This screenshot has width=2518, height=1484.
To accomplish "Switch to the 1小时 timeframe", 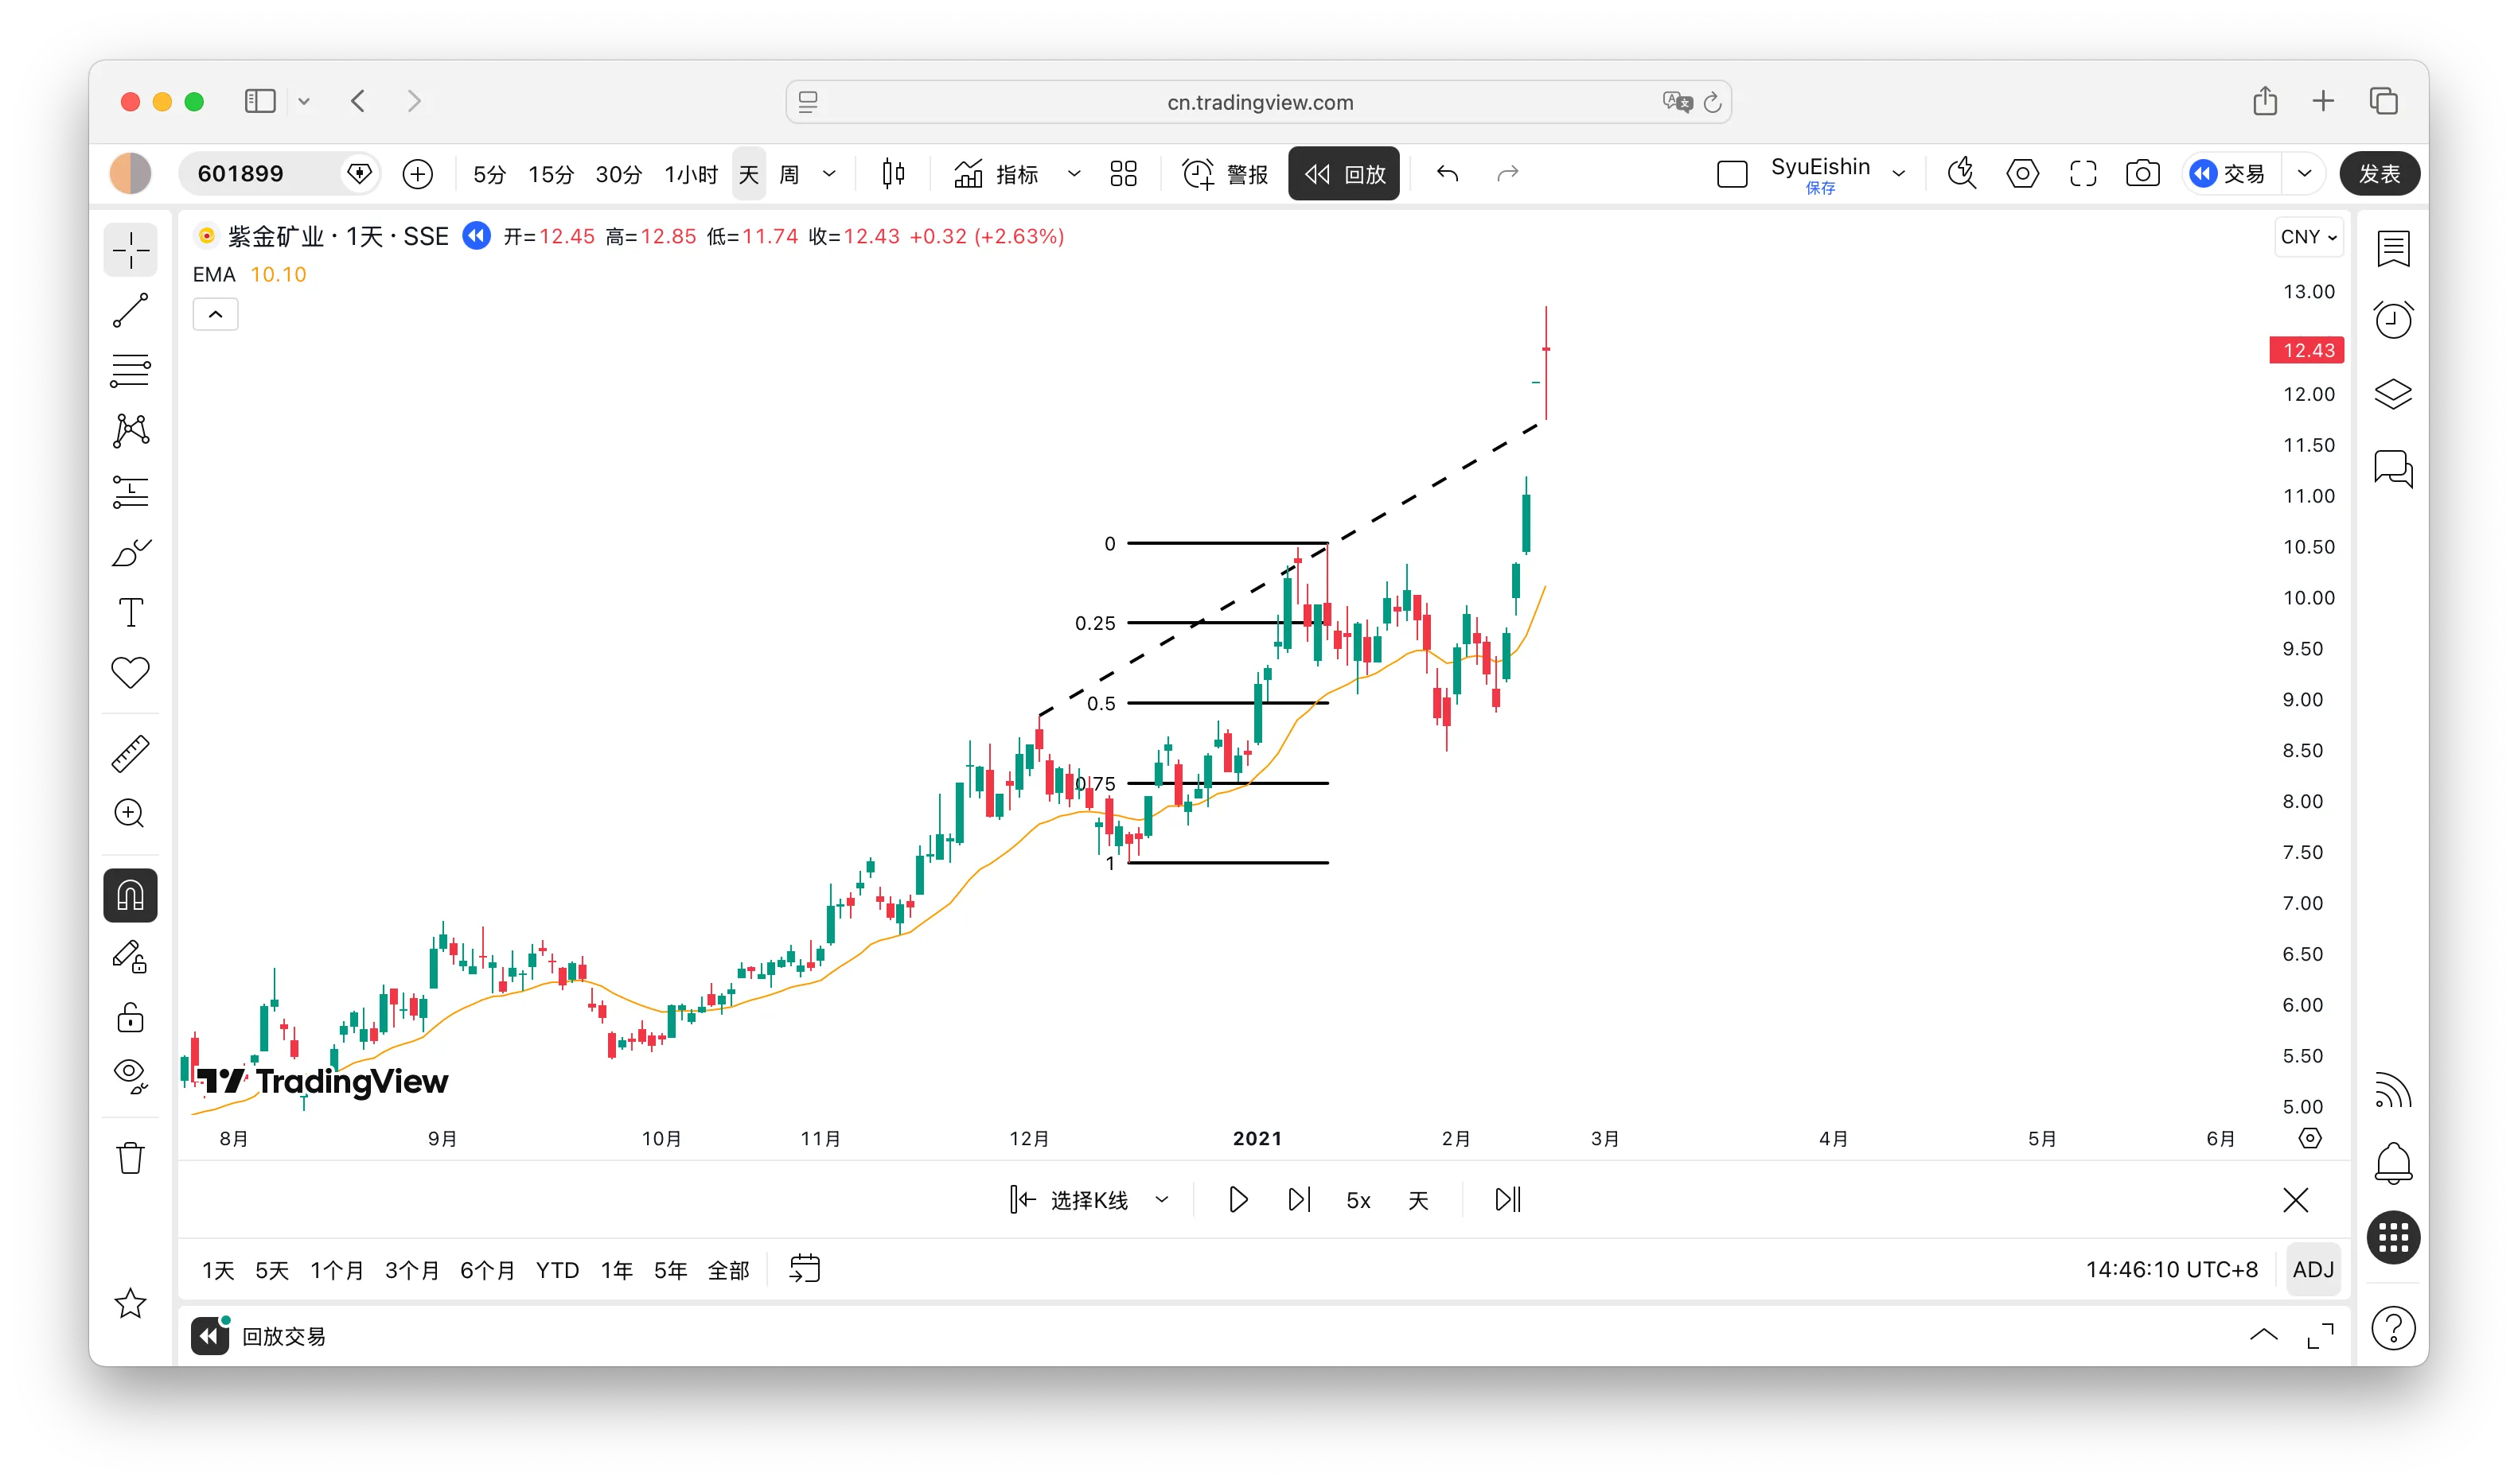I will click(690, 174).
